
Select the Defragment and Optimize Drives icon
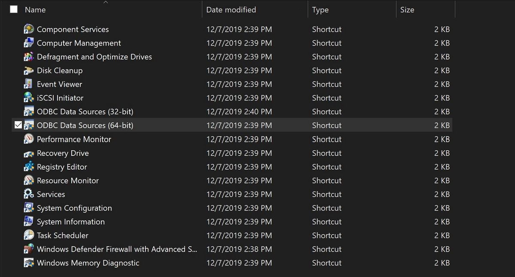[29, 57]
